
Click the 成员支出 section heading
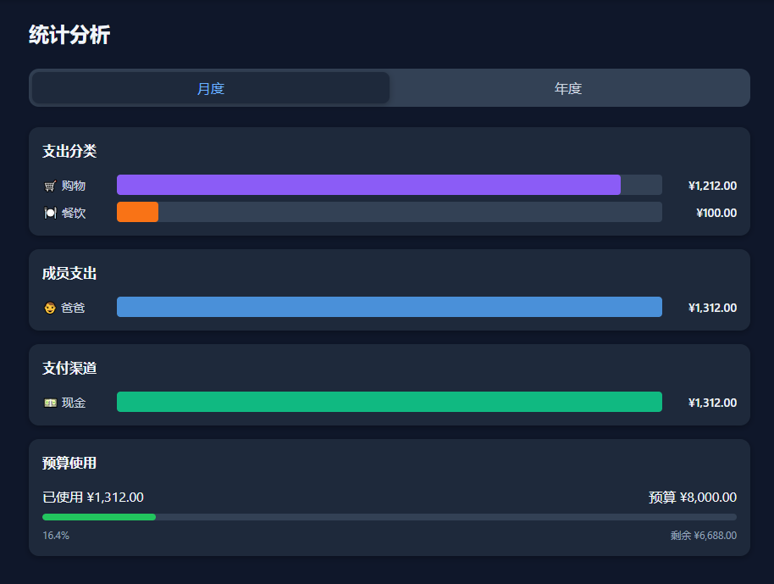click(x=69, y=273)
